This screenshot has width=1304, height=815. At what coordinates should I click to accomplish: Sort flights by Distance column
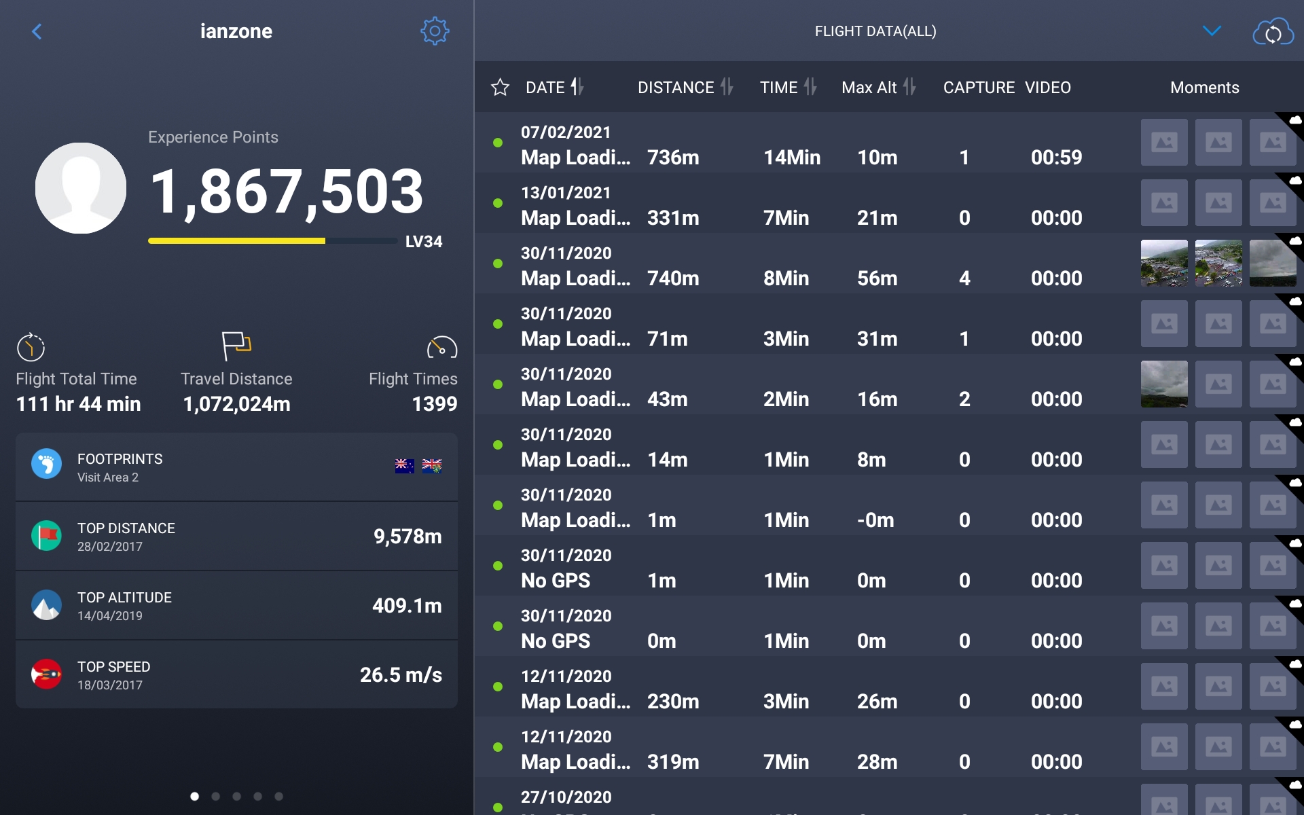click(x=685, y=87)
